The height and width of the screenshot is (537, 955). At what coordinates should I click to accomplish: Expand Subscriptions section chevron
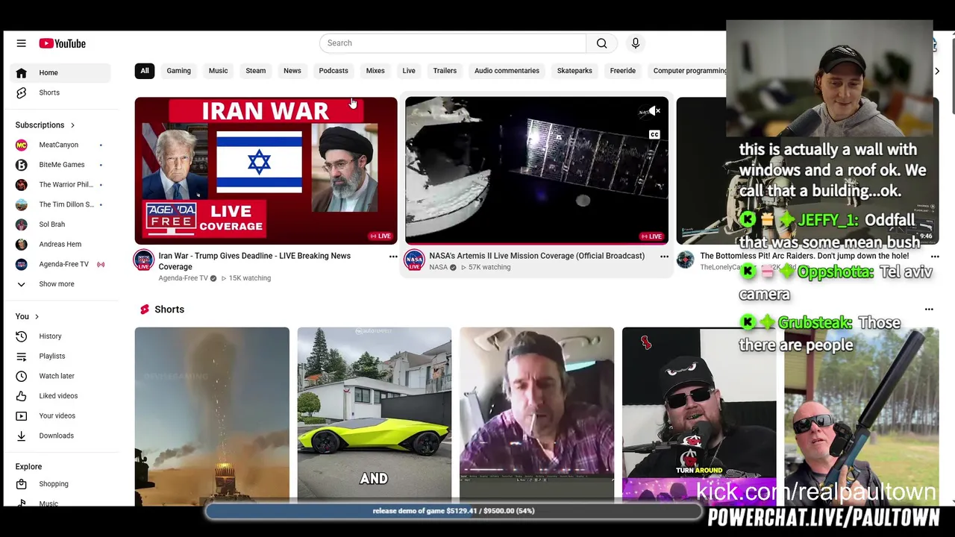pos(72,125)
